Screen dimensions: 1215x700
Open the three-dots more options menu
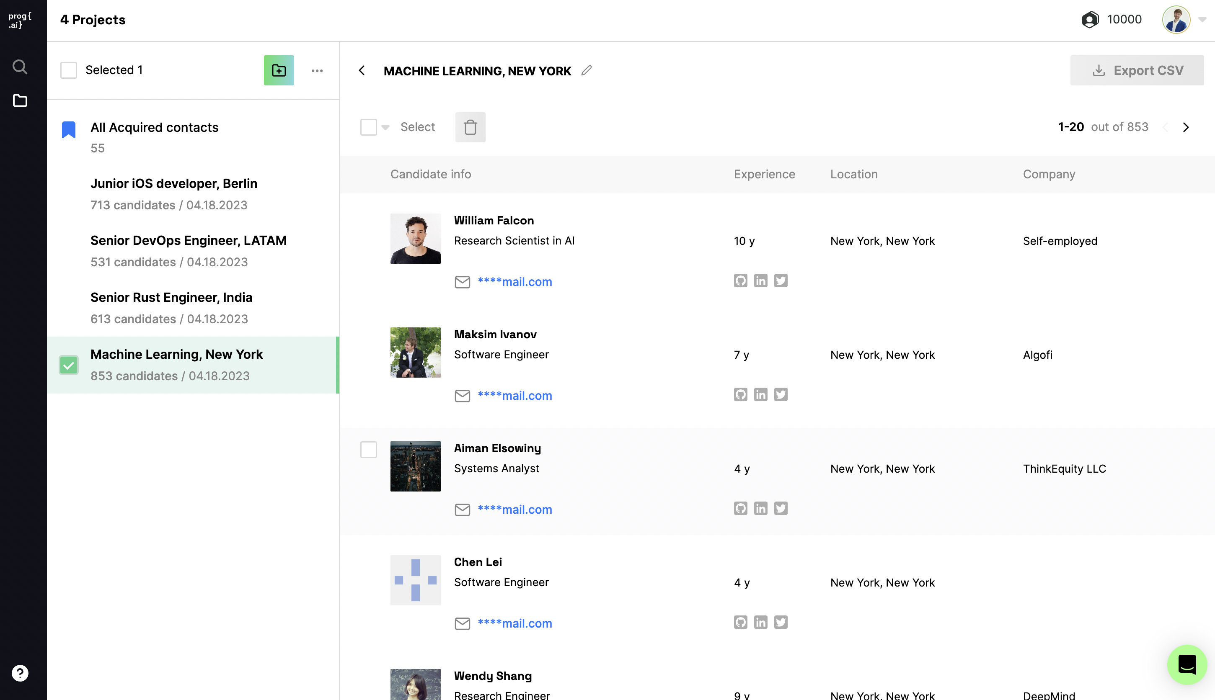[x=317, y=71]
